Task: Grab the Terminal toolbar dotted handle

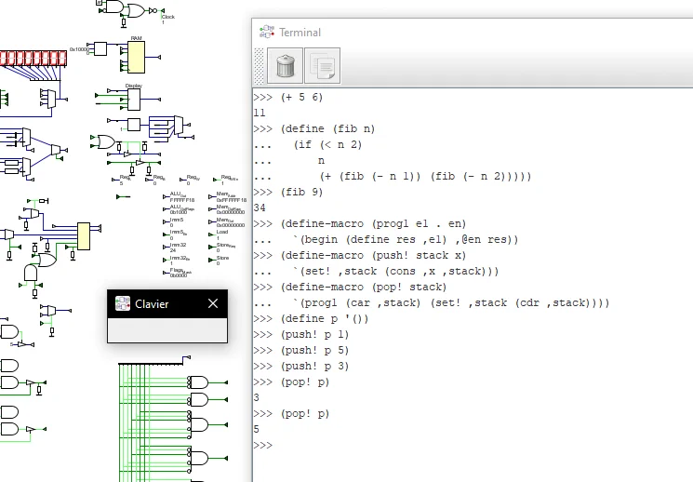Action: pyautogui.click(x=259, y=66)
